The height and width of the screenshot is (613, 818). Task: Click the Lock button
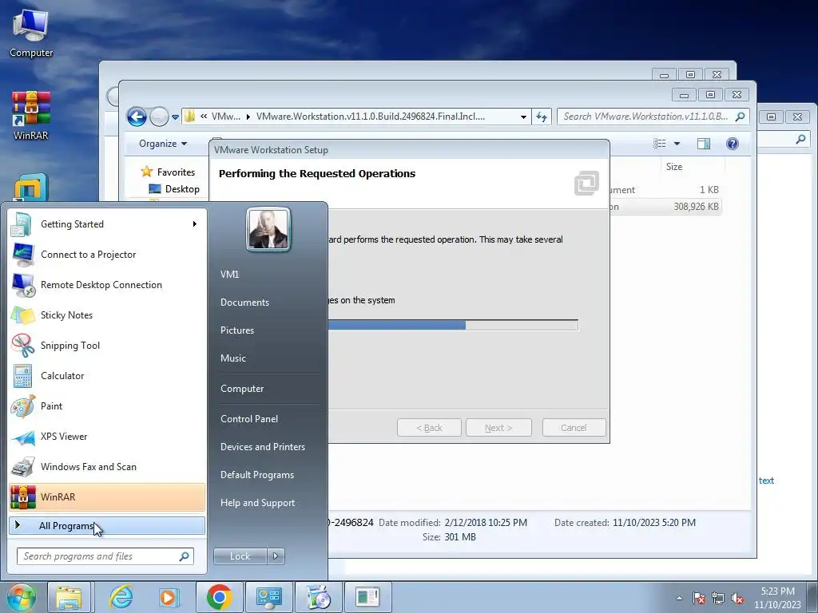[240, 556]
